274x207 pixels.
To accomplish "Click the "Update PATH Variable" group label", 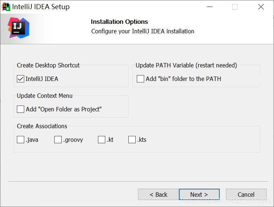I will click(186, 65).
